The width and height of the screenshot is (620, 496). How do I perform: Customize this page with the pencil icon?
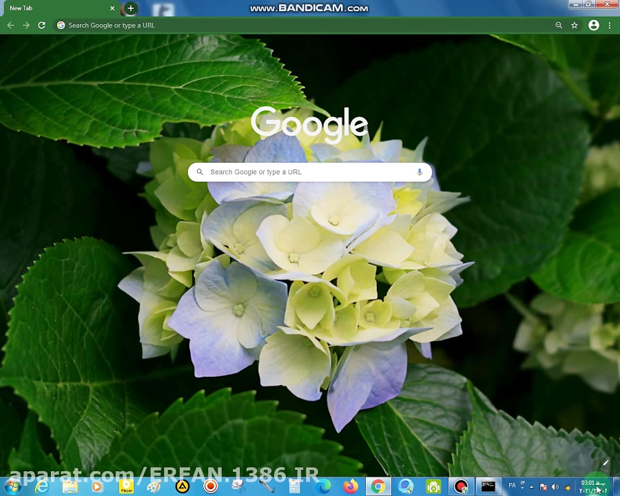606,462
